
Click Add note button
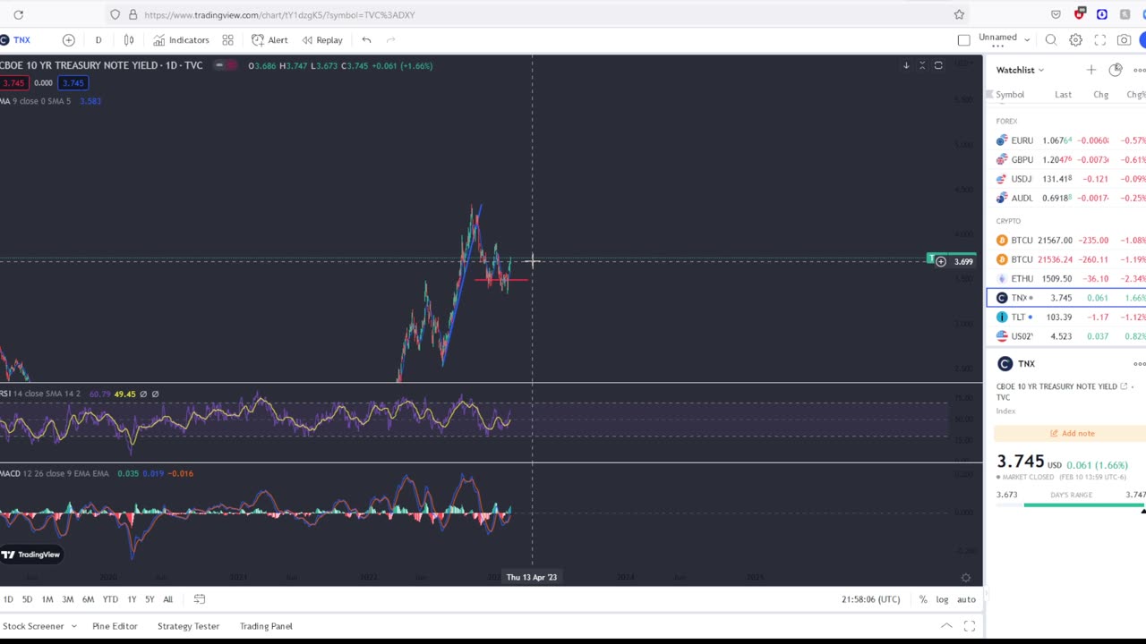click(1070, 434)
